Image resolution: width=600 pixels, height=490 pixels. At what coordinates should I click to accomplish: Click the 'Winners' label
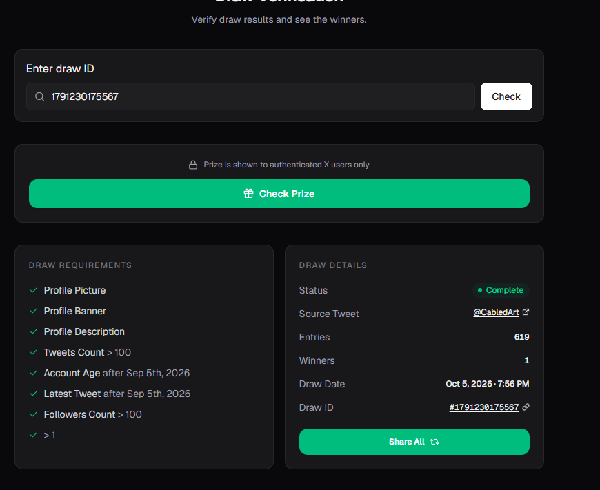pos(317,360)
